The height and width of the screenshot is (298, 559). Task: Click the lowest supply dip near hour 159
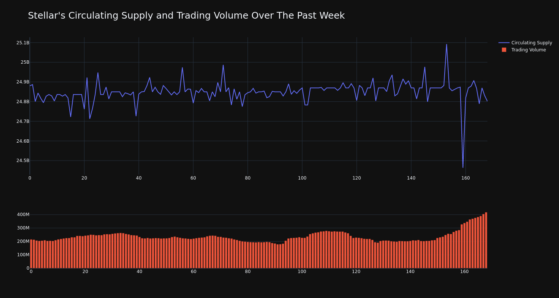click(463, 167)
